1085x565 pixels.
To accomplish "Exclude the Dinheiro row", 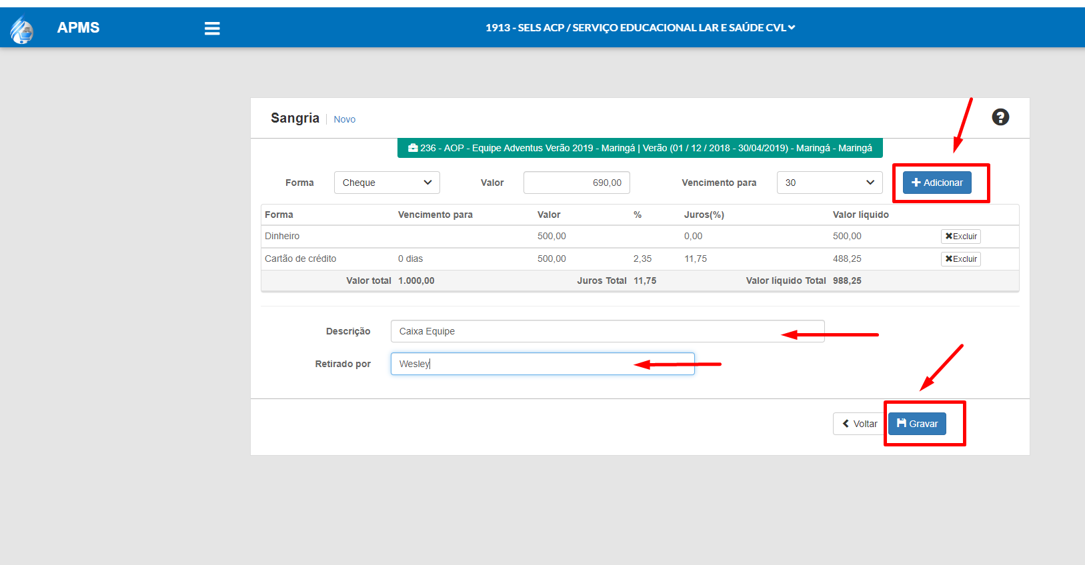I will (x=961, y=237).
